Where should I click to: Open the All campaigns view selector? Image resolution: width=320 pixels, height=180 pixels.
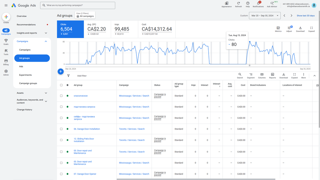tap(85, 15)
